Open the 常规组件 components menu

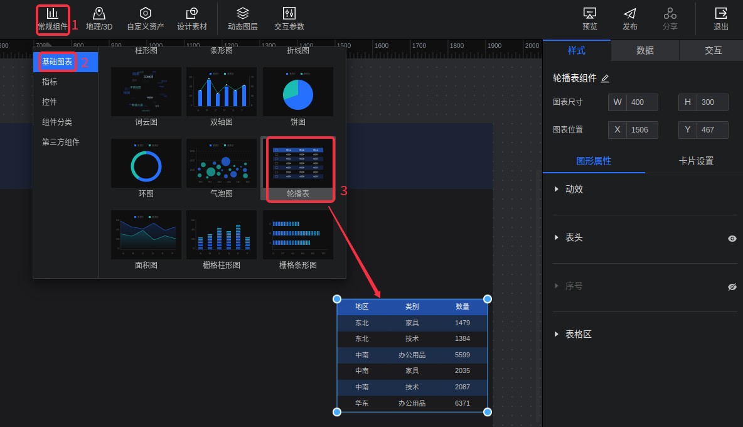(53, 19)
